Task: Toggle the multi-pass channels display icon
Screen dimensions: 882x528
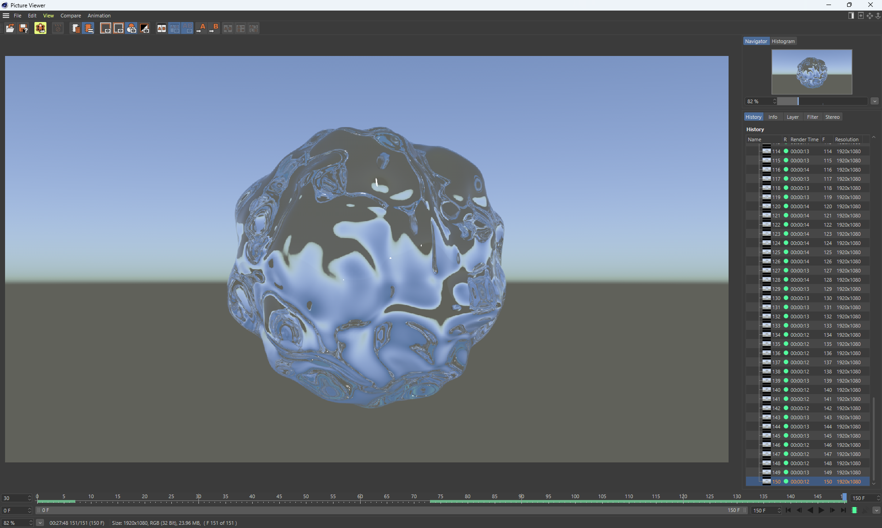Action: point(132,28)
